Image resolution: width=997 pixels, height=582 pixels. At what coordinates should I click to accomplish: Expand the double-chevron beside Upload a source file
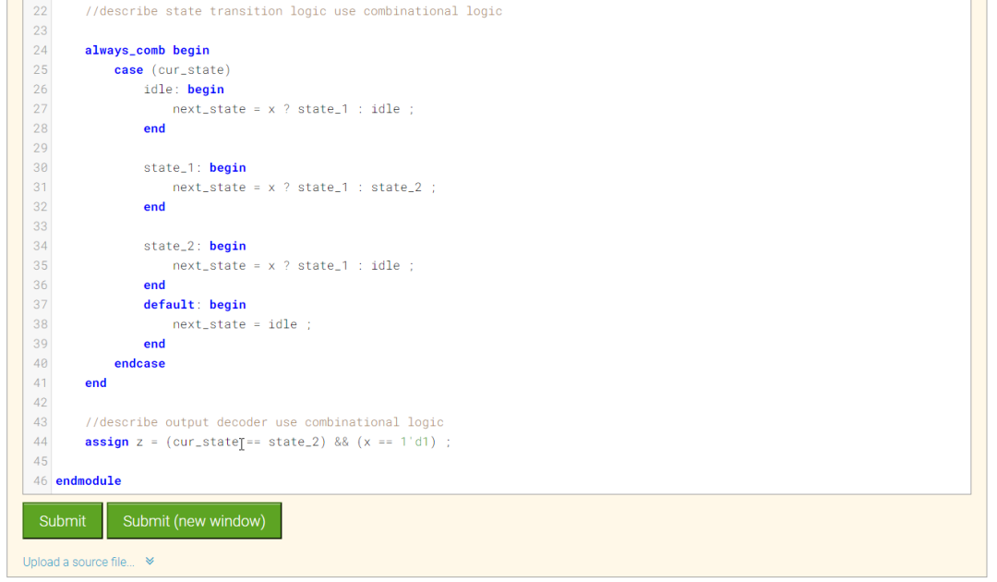point(150,561)
